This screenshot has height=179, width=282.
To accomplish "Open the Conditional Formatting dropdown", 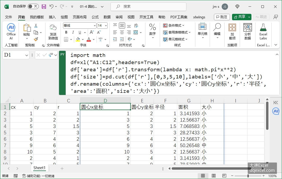I will point(174,25).
